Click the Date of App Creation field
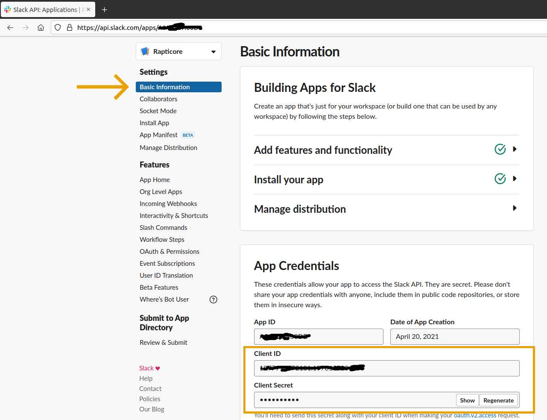 (x=455, y=337)
